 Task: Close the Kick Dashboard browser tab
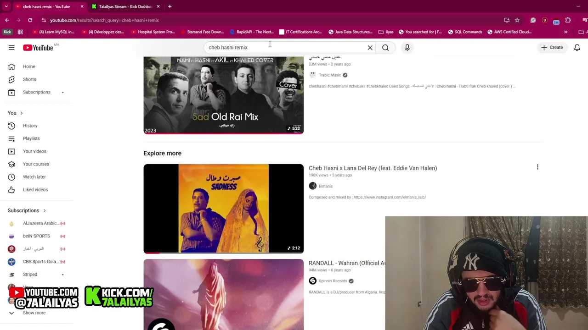coord(158,6)
